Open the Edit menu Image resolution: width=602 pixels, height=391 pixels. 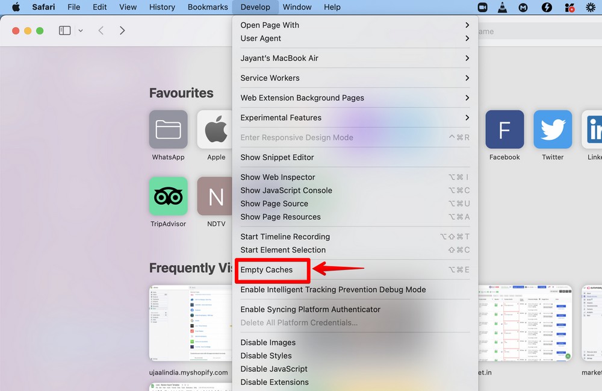tap(99, 7)
